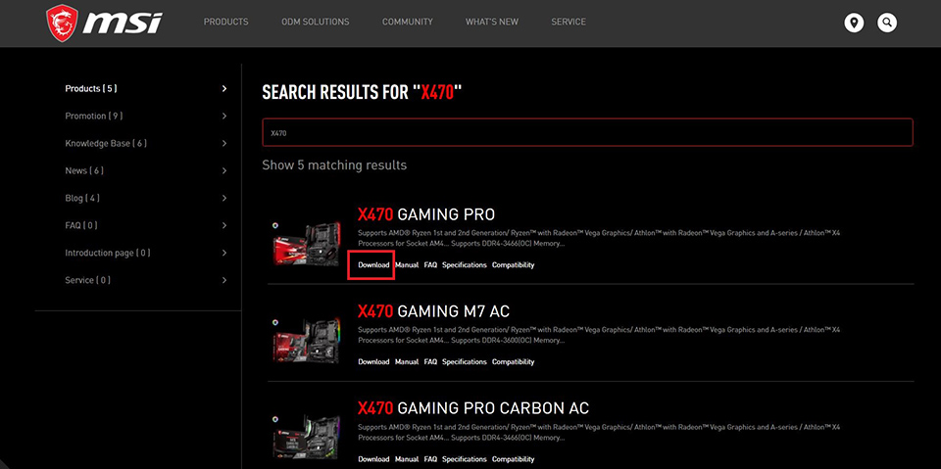Click Compatibility for X470 GAMING PRO

513,265
